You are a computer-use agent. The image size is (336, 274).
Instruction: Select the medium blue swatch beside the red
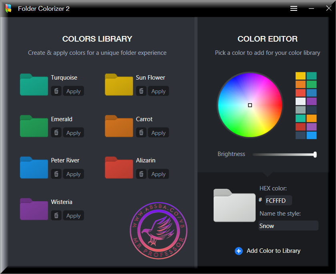coord(311,93)
